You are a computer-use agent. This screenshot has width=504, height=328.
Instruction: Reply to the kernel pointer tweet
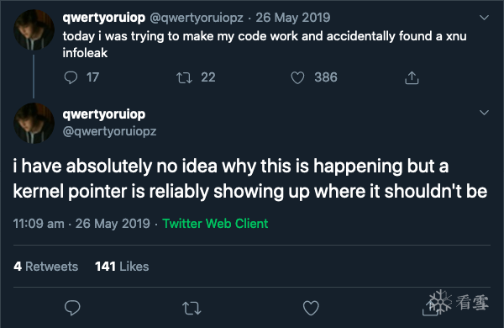click(72, 308)
